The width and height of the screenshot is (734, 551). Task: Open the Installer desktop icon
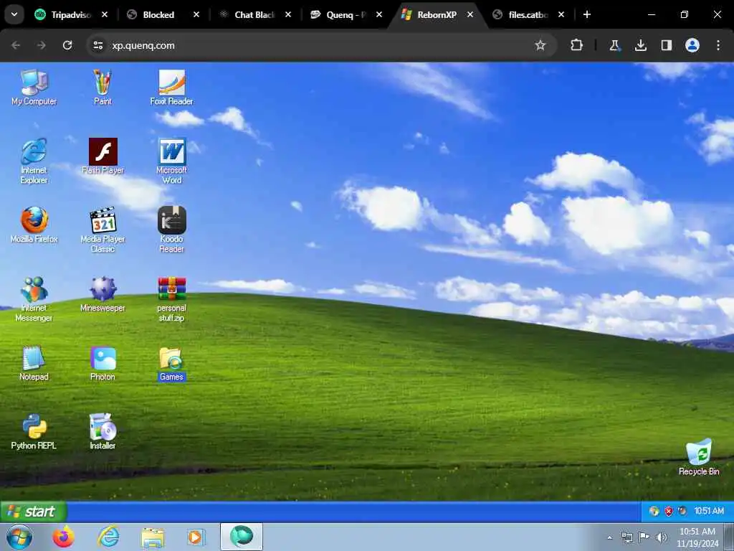(x=103, y=431)
